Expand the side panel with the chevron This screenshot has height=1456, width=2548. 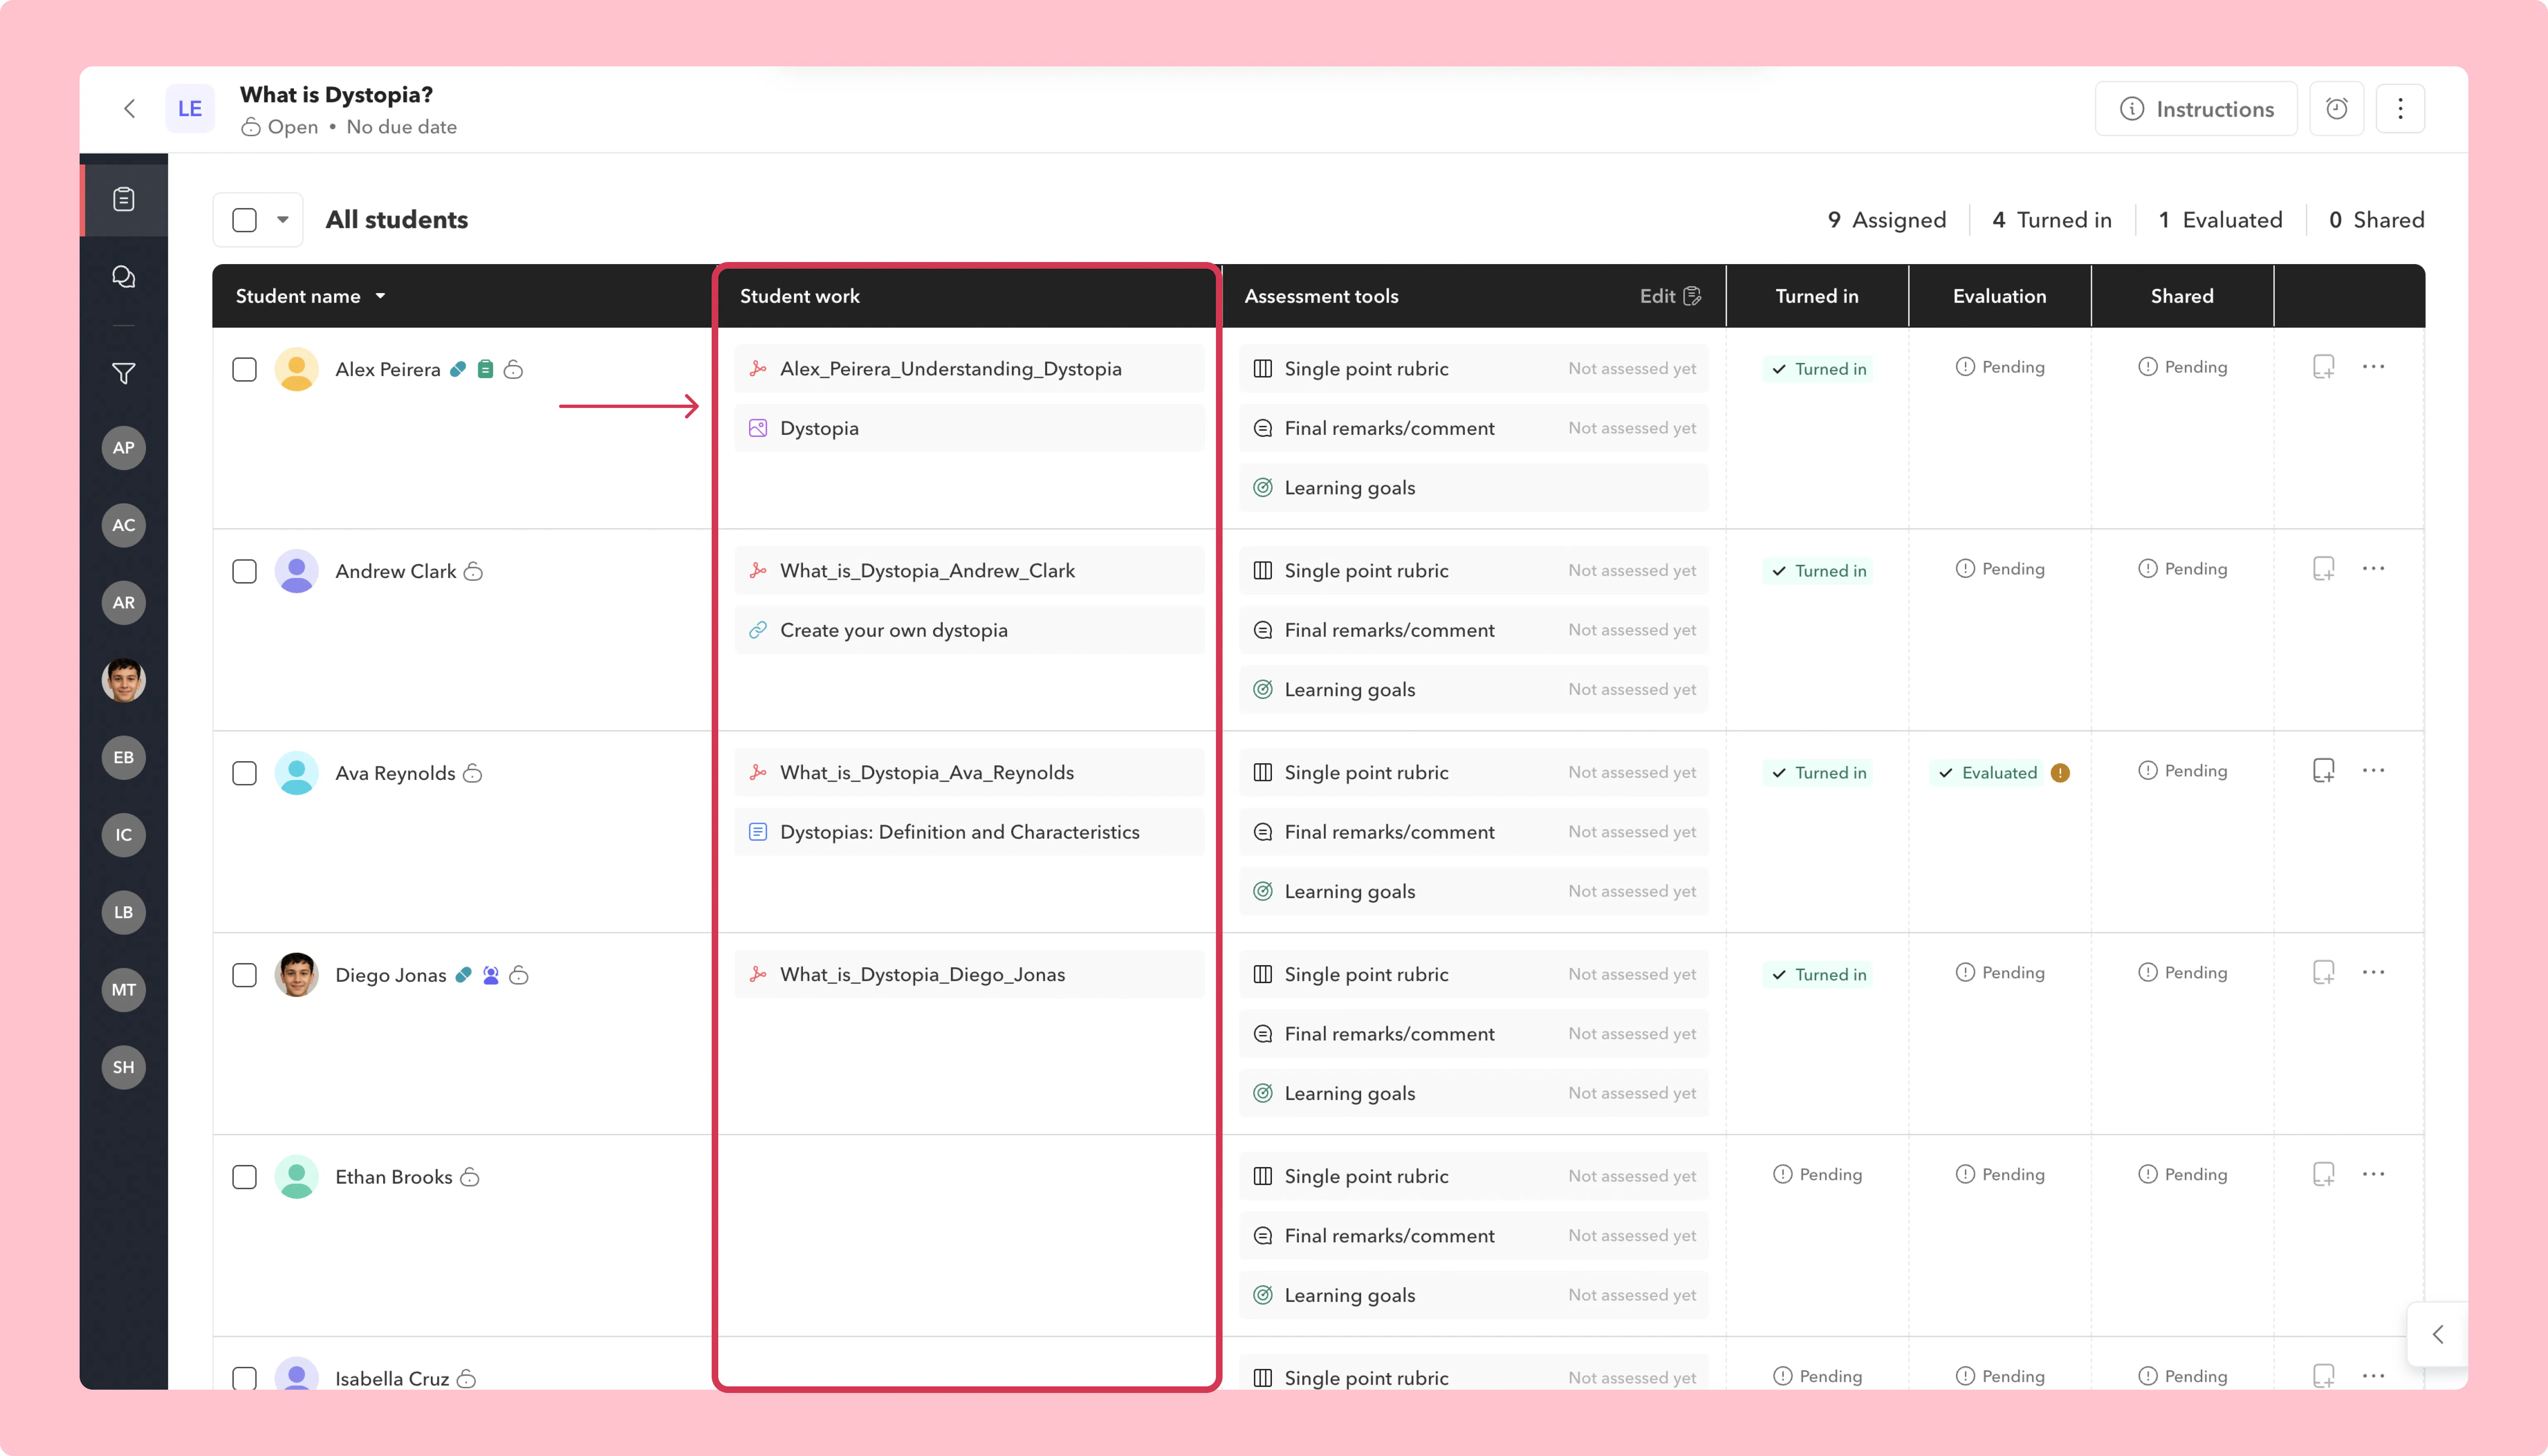[2438, 1334]
